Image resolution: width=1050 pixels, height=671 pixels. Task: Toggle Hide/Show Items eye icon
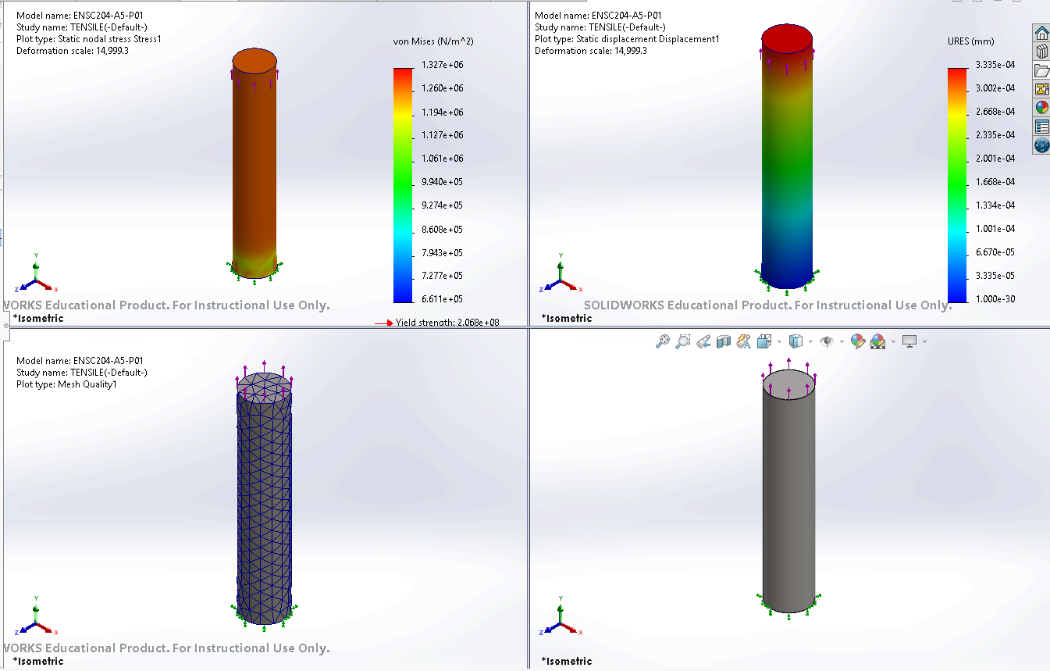(828, 341)
